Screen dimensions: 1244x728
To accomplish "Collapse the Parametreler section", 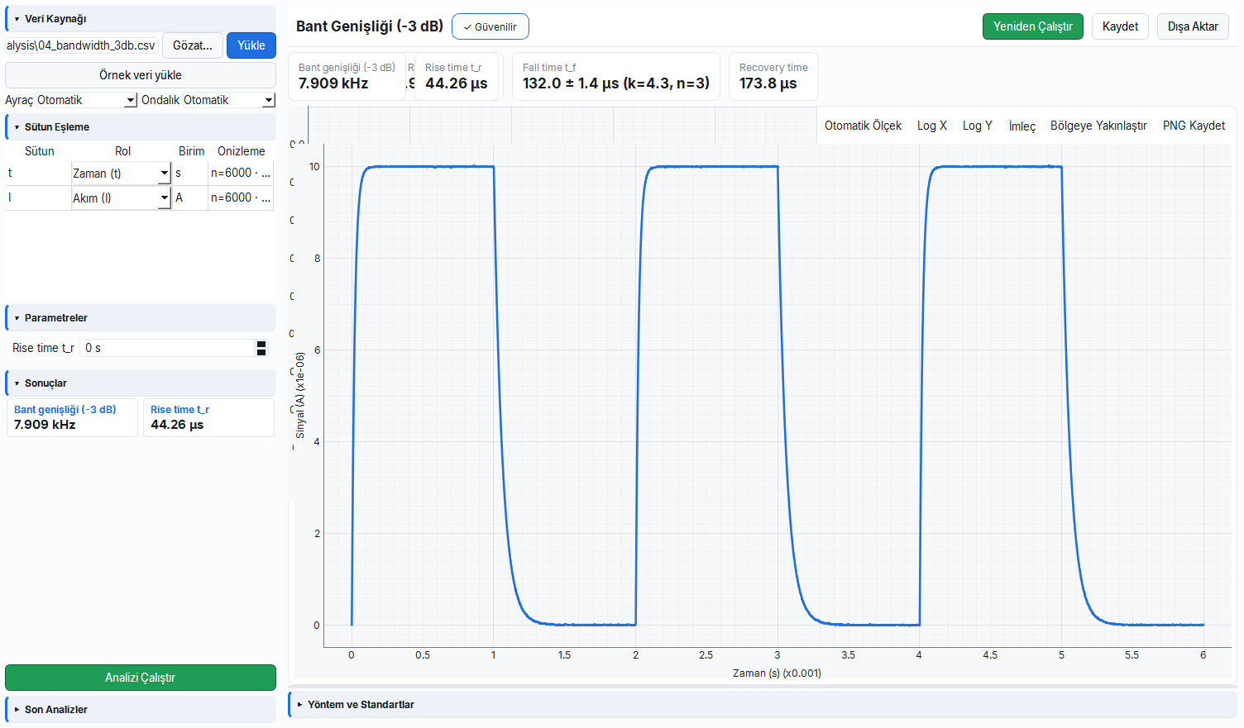I will point(141,317).
